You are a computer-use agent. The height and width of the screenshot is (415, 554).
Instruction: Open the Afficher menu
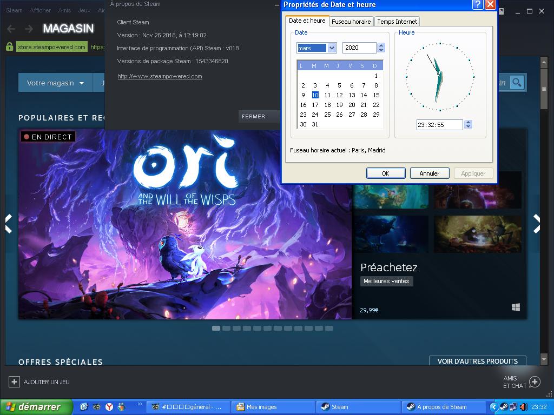tap(40, 10)
